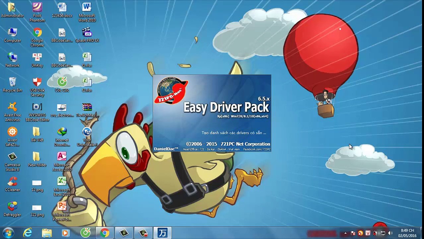Launch the CCleaner desktop shortcut

[12, 184]
